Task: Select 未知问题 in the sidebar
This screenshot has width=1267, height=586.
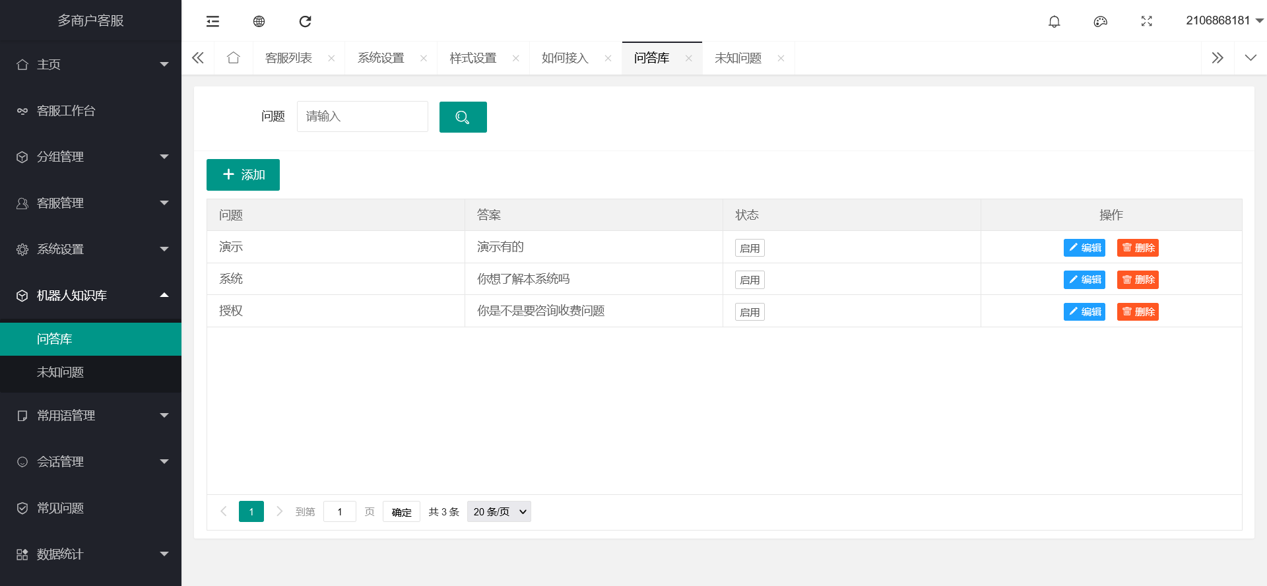Action: tap(90, 372)
